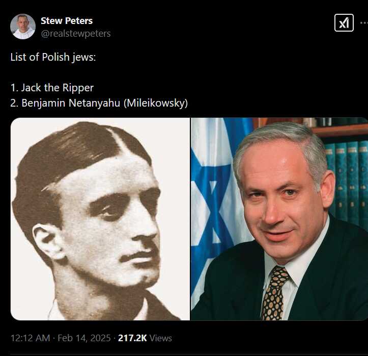The width and height of the screenshot is (368, 356).
Task: Open the three-dot more options menu
Action: coord(364,23)
